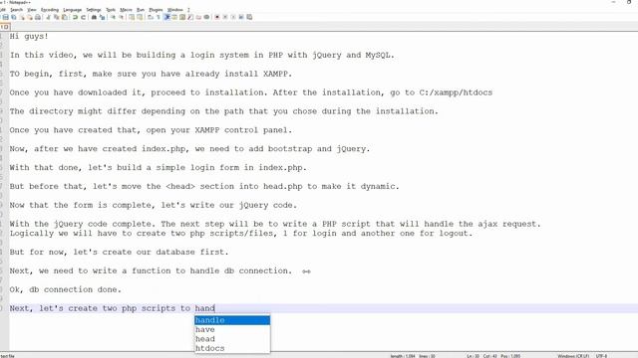The width and height of the screenshot is (638, 358).
Task: Toggle Synchronize Vertical Scrolling icon
Action: (132, 17)
